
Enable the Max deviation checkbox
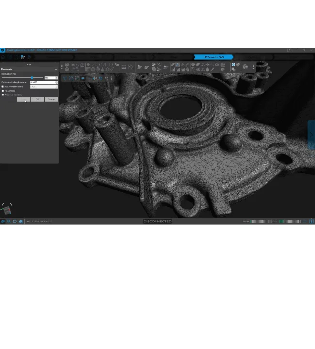3,87
